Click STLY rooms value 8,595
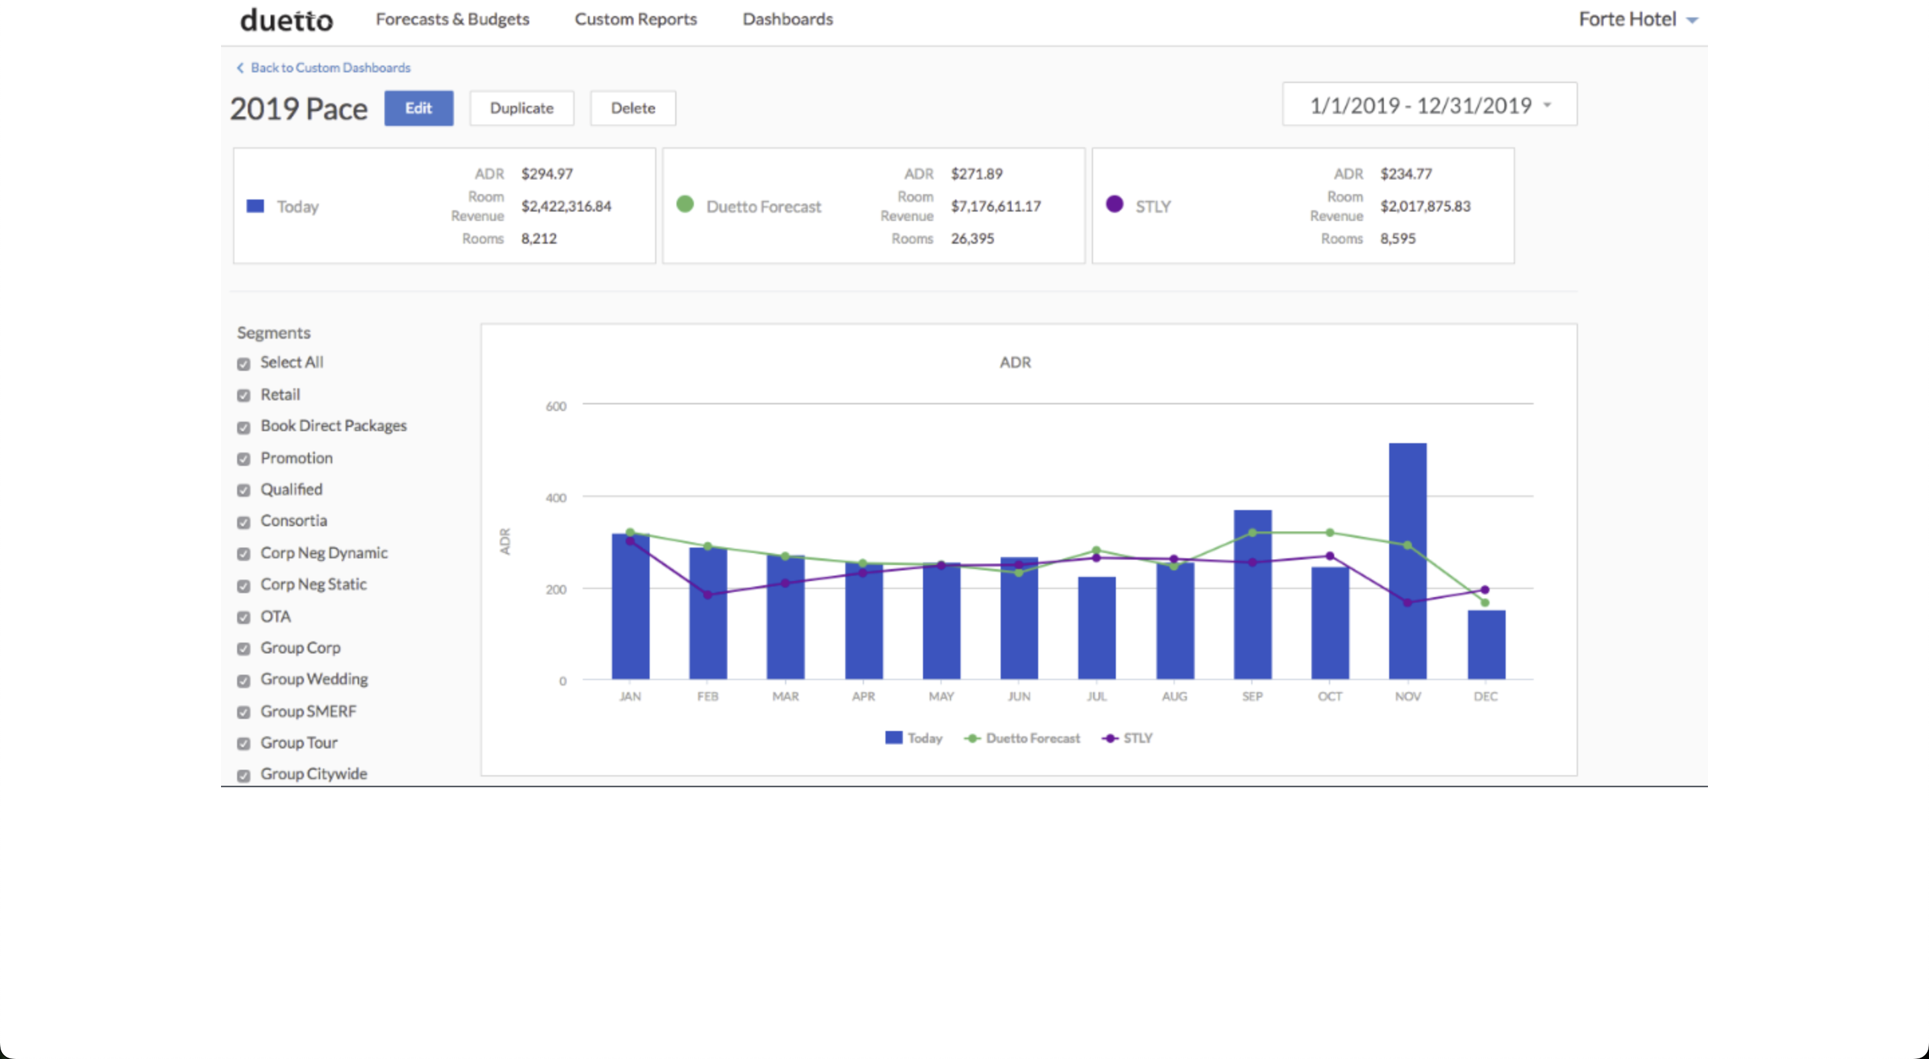The height and width of the screenshot is (1059, 1929). (x=1397, y=239)
